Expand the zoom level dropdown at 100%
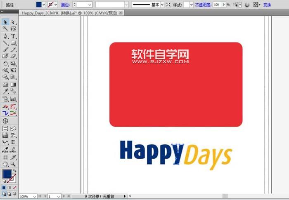The height and width of the screenshot is (200, 289). [x=34, y=197]
